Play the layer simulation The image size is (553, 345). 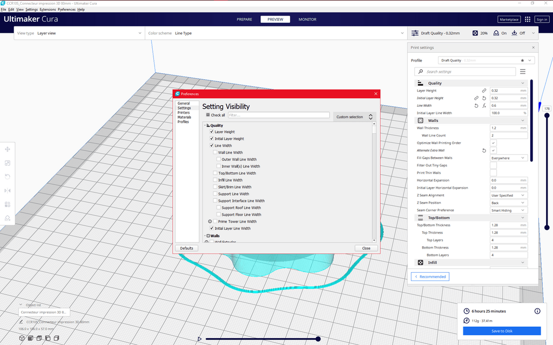click(200, 339)
